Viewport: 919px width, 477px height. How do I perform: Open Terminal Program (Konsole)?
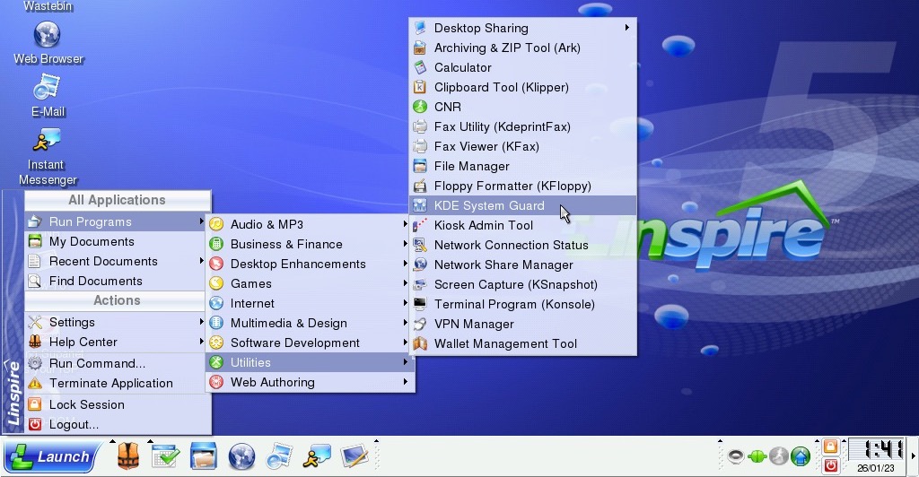514,304
